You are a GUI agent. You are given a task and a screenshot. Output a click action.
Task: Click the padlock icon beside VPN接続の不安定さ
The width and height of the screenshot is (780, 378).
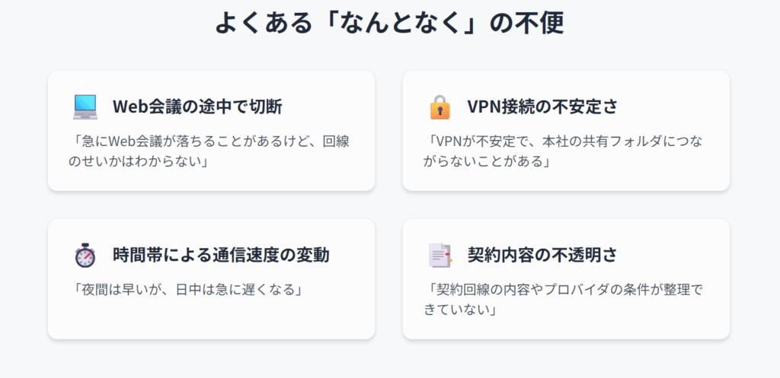coord(440,107)
